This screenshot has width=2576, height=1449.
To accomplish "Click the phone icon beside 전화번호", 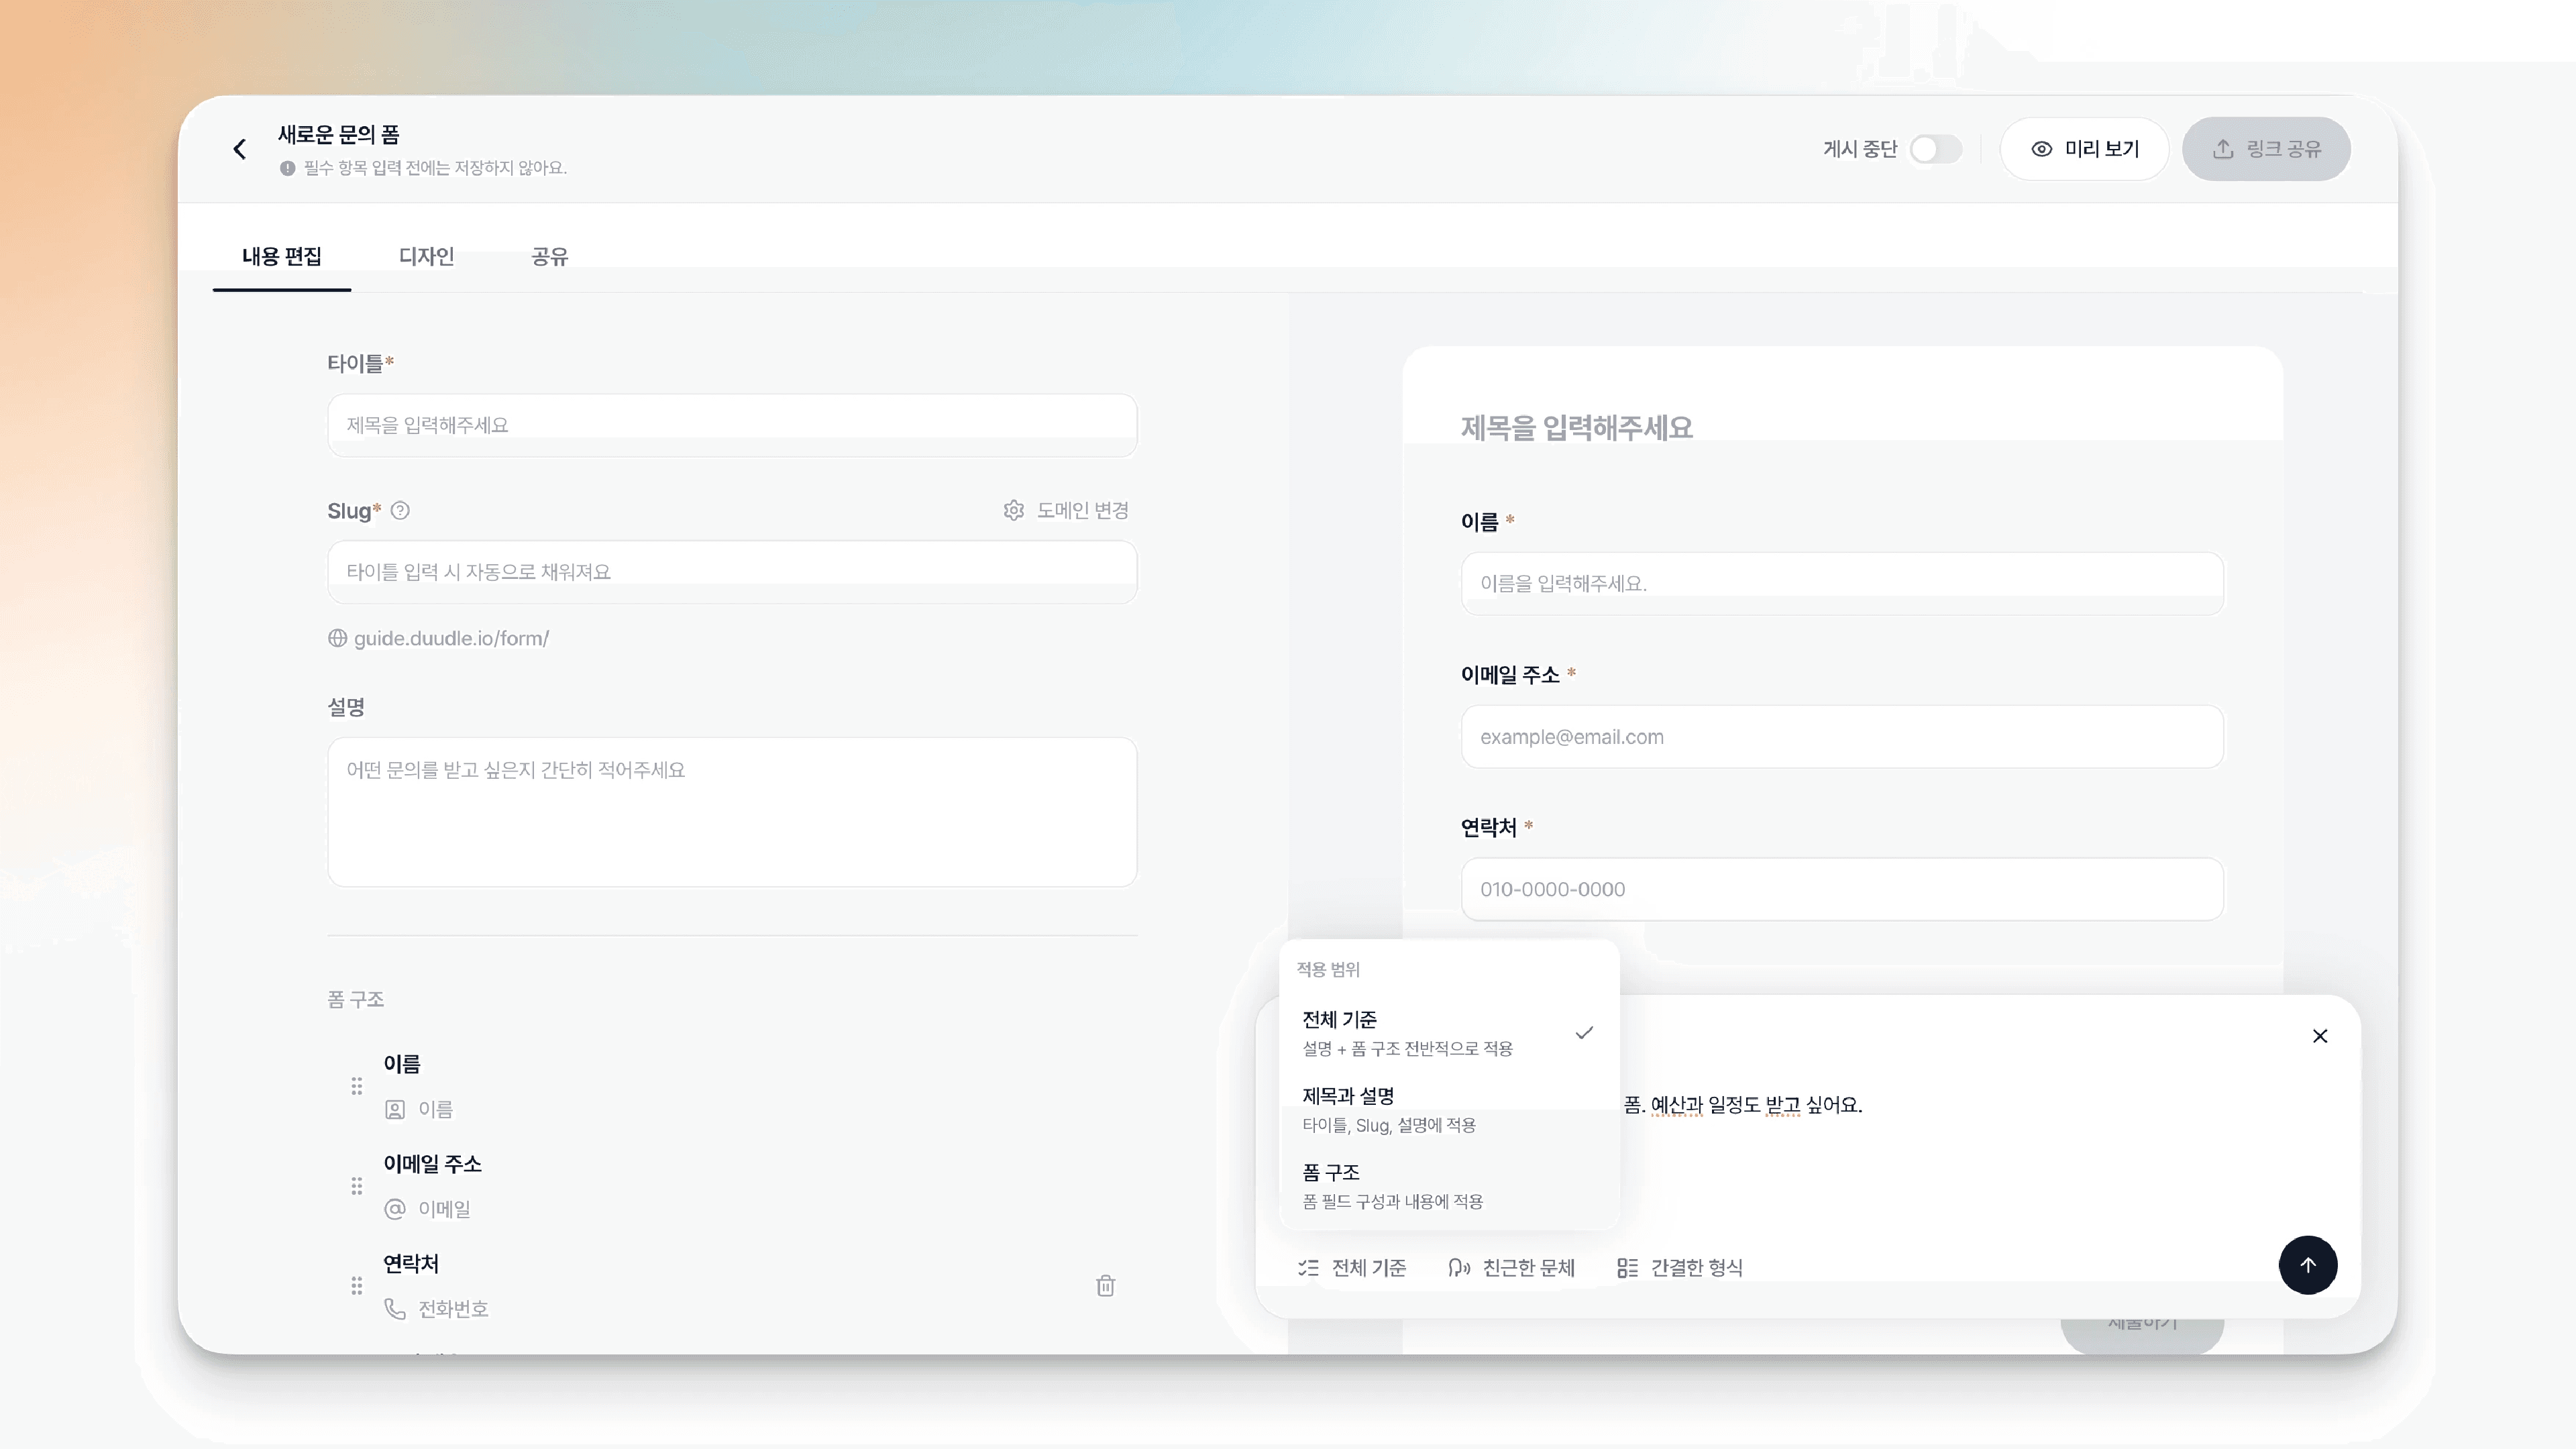I will coord(395,1309).
